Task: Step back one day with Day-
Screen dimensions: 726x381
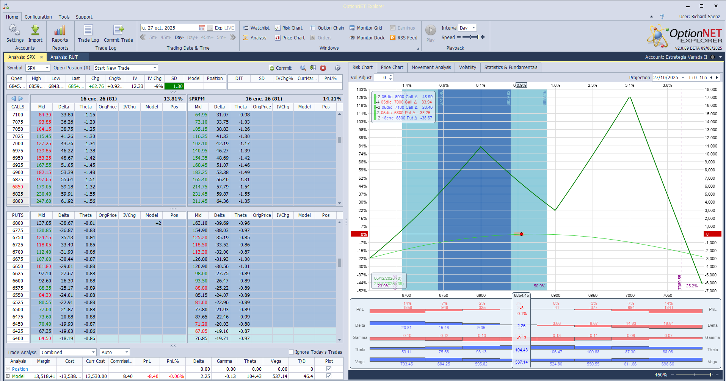Action: click(x=179, y=38)
